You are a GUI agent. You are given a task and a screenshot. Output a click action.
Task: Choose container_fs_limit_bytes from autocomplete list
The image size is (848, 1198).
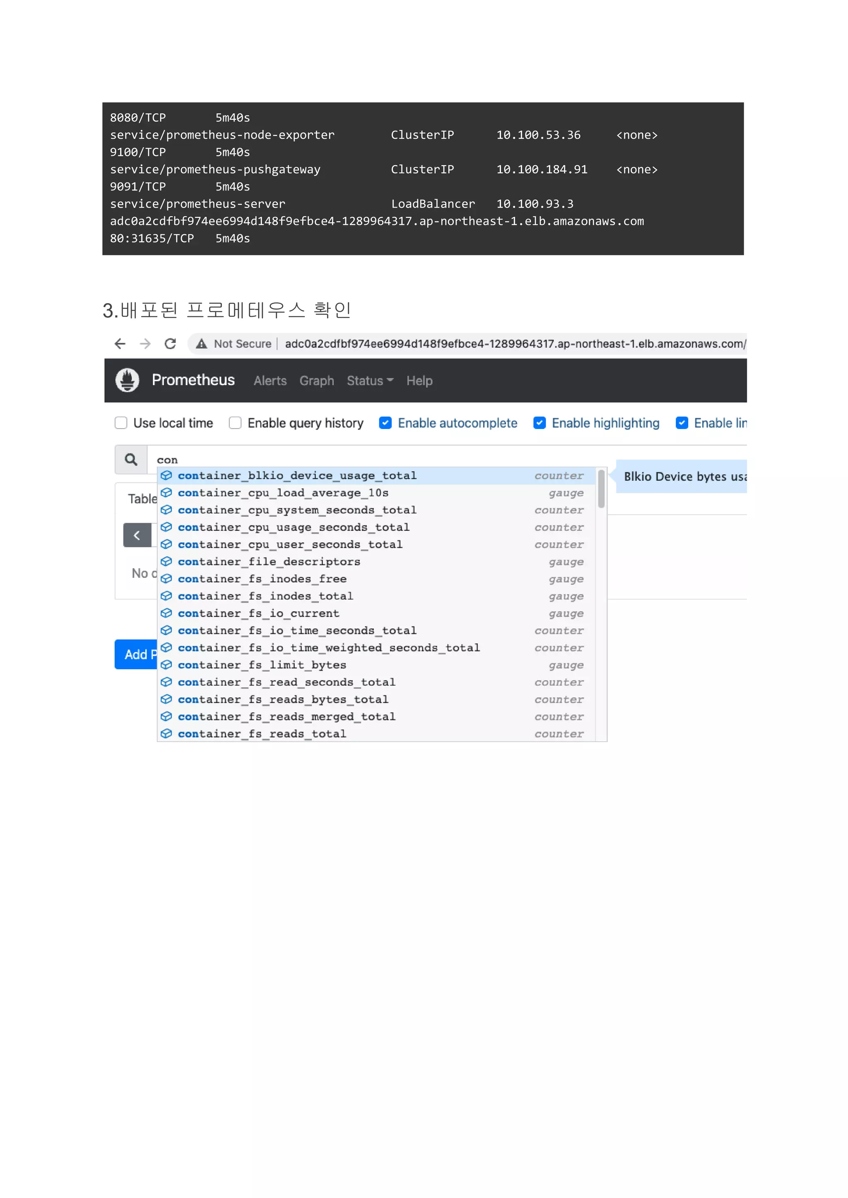point(262,665)
